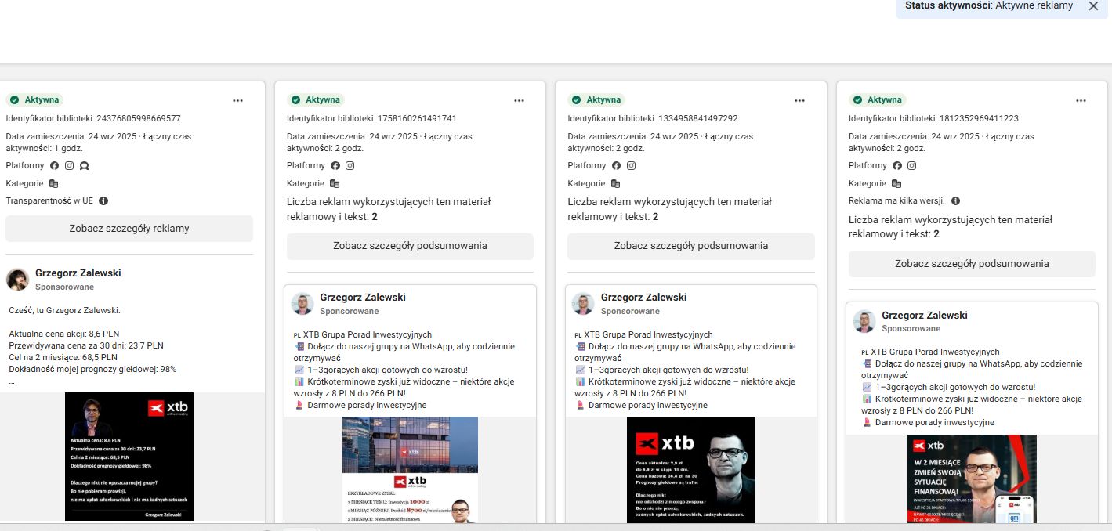The height and width of the screenshot is (531, 1112).
Task: Open creative 'W 2 miesiące zmień swoją sytuację finansową'
Action: pos(972,479)
